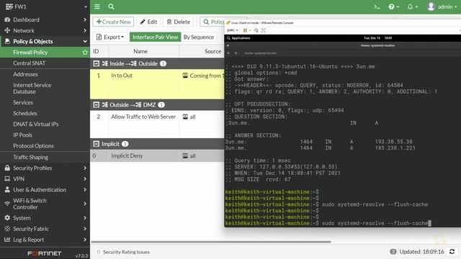Click the Edit policy button
Image resolution: width=461 pixels, height=259 pixels.
(148, 22)
